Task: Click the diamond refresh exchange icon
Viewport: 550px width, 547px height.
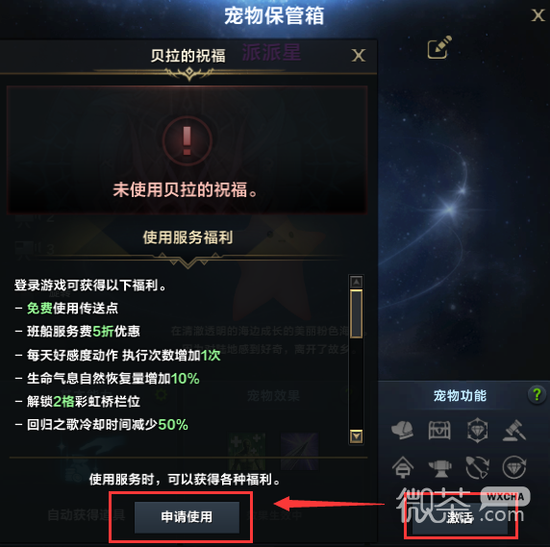Action: pyautogui.click(x=514, y=467)
